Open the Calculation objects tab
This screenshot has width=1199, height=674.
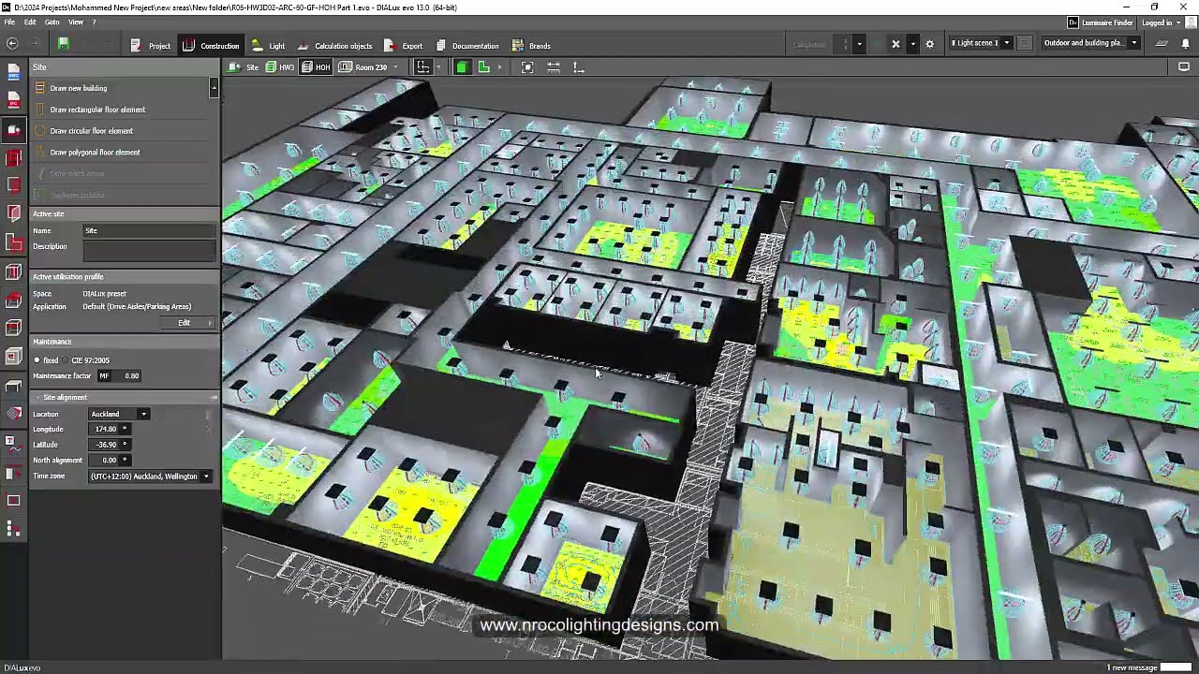pyautogui.click(x=334, y=46)
